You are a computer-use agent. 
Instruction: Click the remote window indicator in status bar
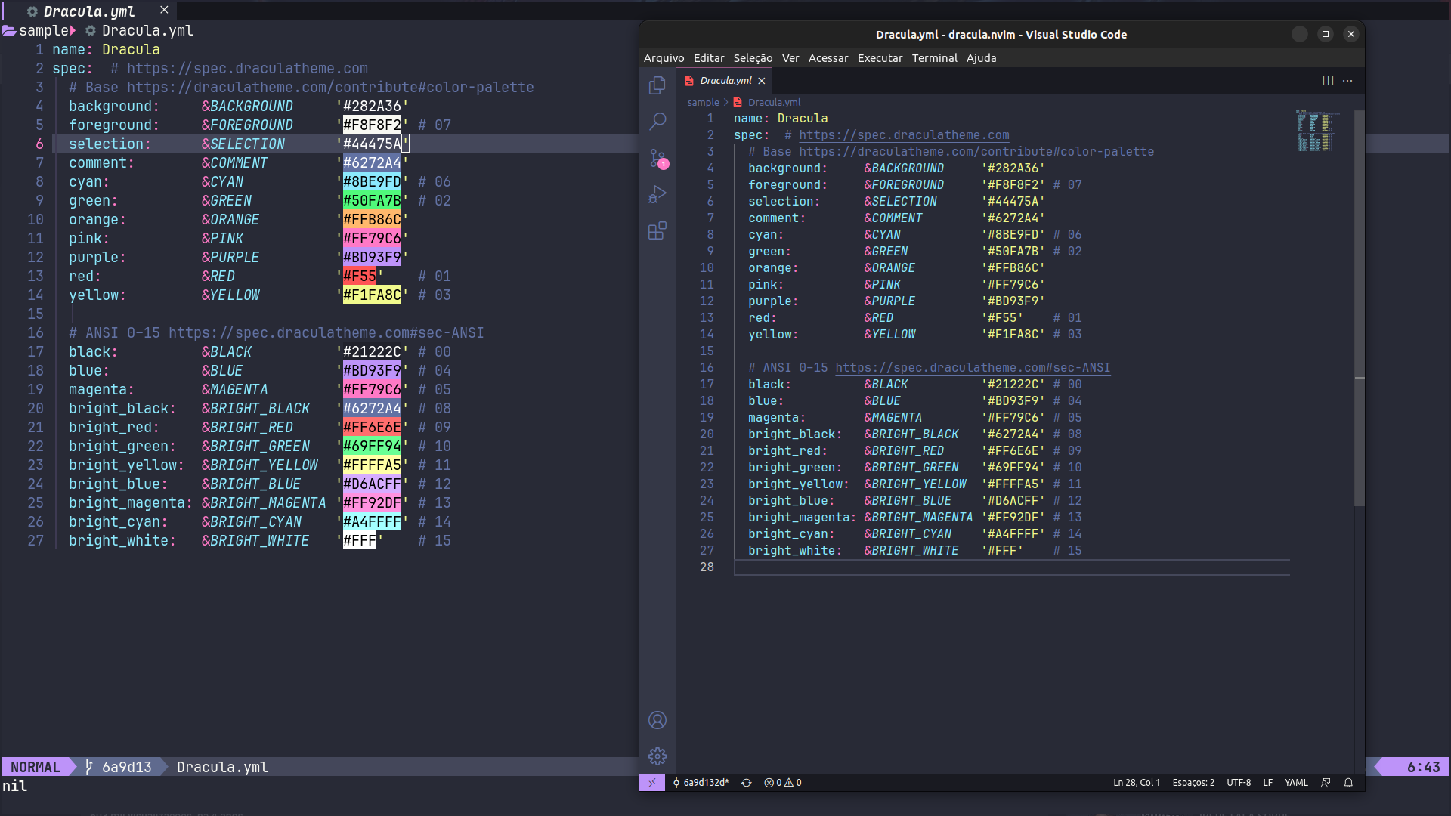click(652, 783)
